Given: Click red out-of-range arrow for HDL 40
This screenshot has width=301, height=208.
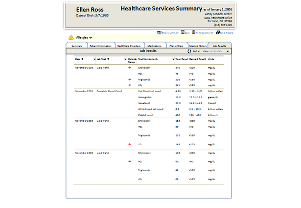Looking at the screenshot, I should coord(130,161).
